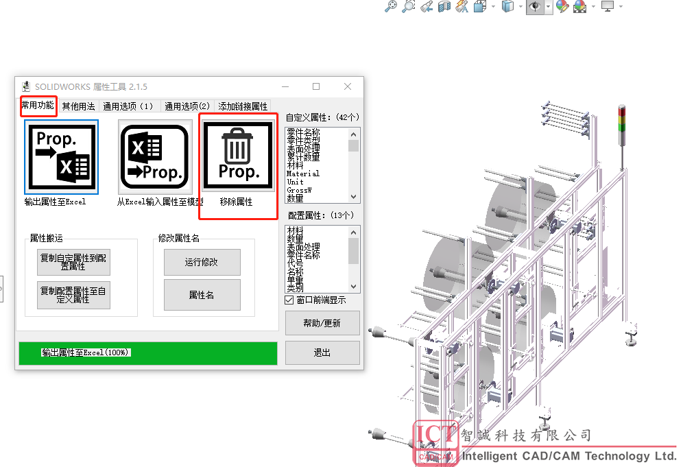Select 累计数量 in the custom properties list
Viewport: 683px width, 467px height.
[x=303, y=157]
